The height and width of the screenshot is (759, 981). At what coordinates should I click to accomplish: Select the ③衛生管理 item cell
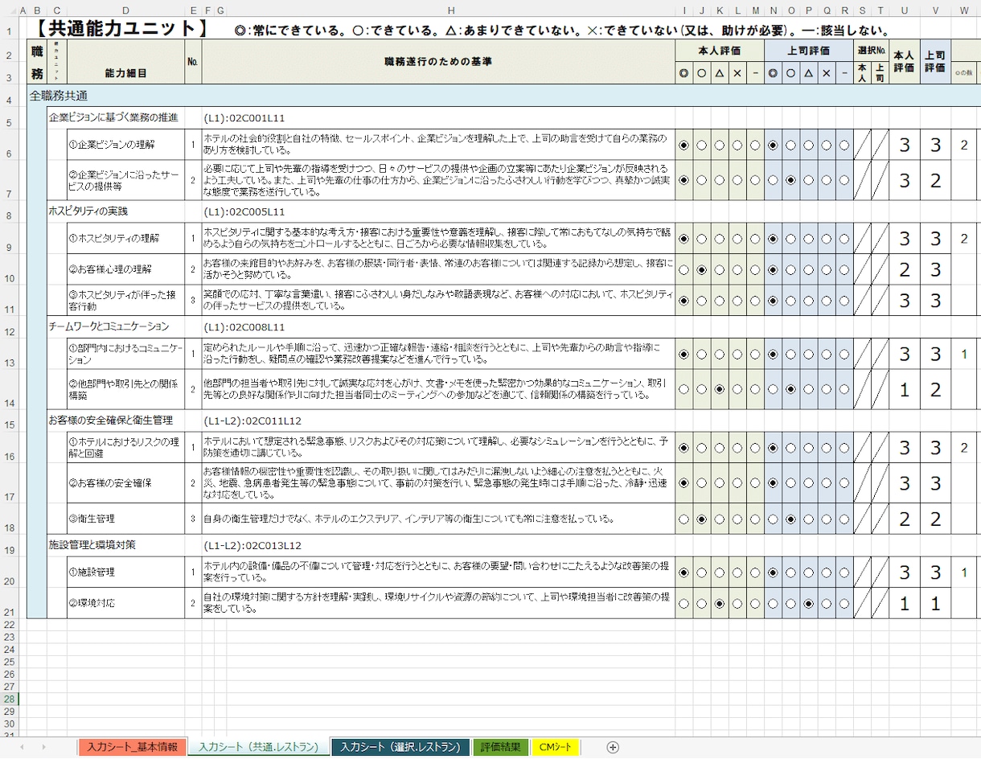coord(126,519)
